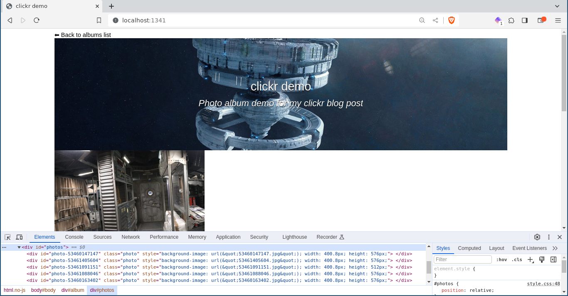568x296 pixels.
Task: Open the Network tab
Action: click(x=131, y=237)
